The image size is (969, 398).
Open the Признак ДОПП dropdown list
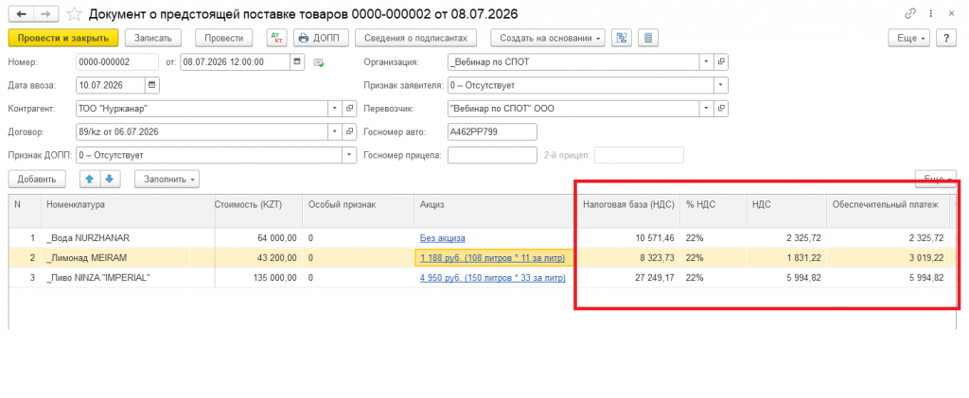tap(349, 155)
